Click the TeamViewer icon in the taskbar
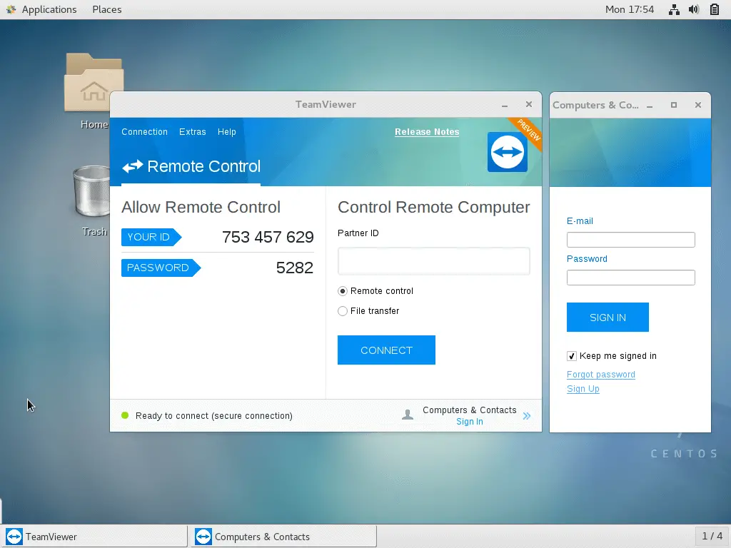This screenshot has width=731, height=548. [14, 537]
